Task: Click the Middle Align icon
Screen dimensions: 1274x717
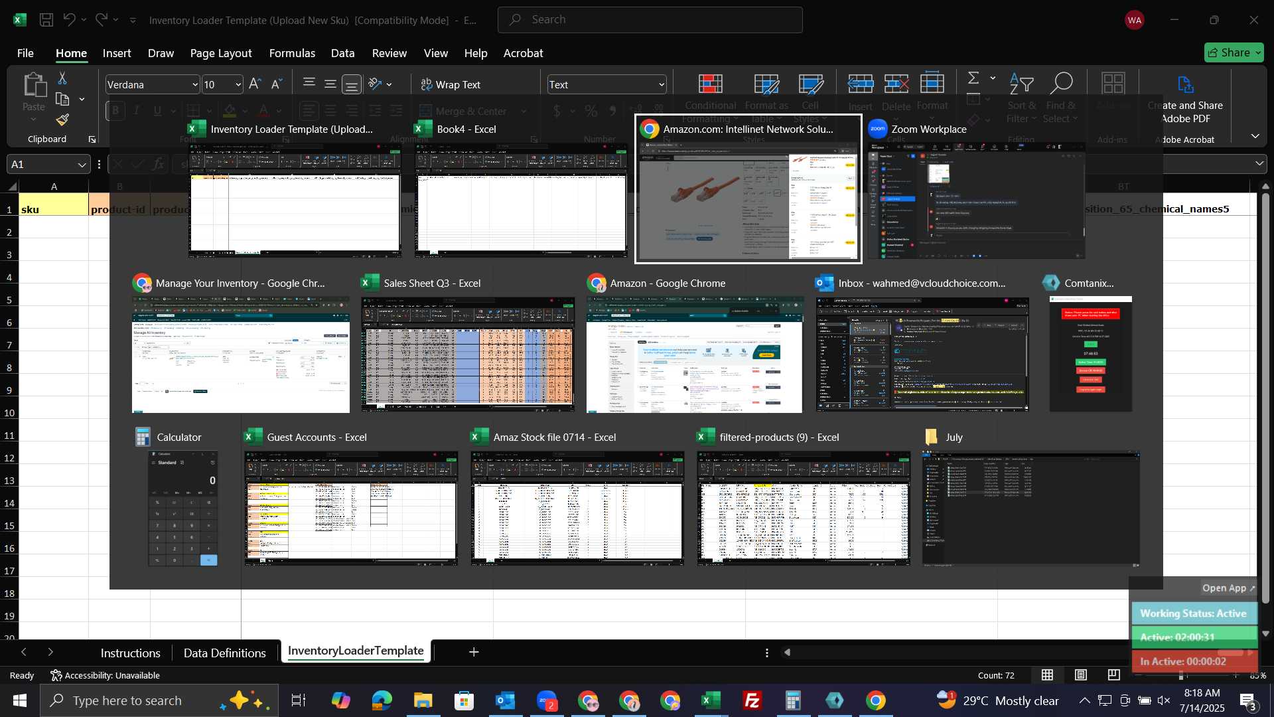Action: 330,84
